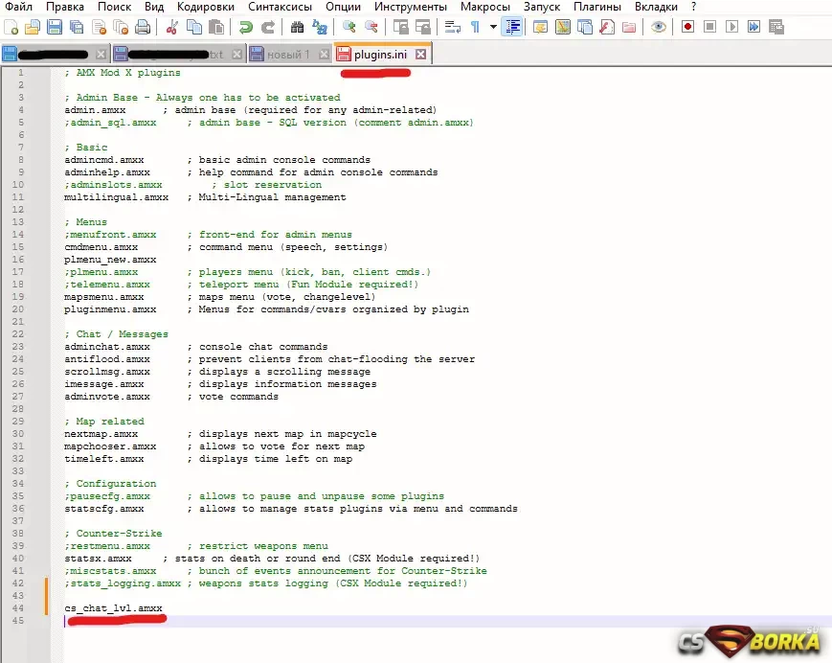This screenshot has height=663, width=832.
Task: Expand the dropdown arrow beside pilcrow icon
Action: 493,27
